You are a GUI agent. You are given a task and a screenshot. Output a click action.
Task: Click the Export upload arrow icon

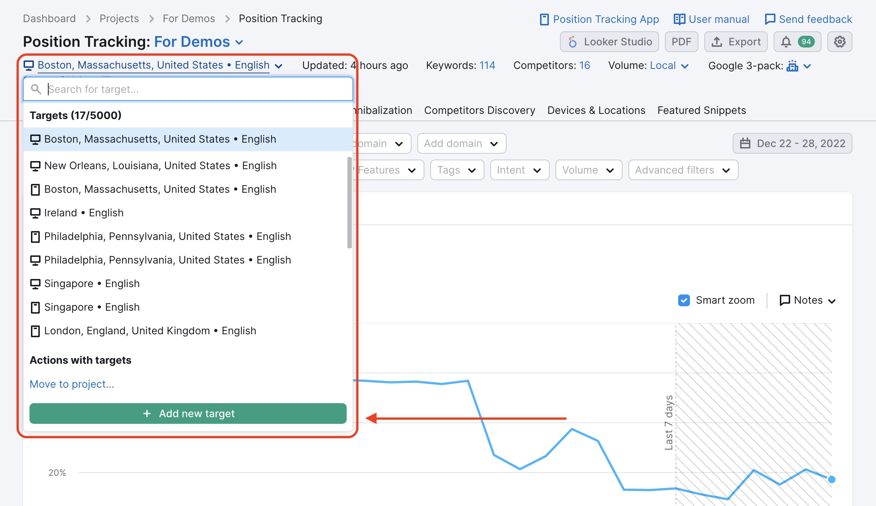(x=716, y=42)
